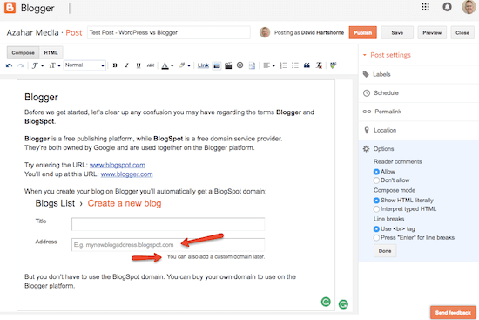
Task: Switch to the HTML tab
Action: tap(51, 52)
